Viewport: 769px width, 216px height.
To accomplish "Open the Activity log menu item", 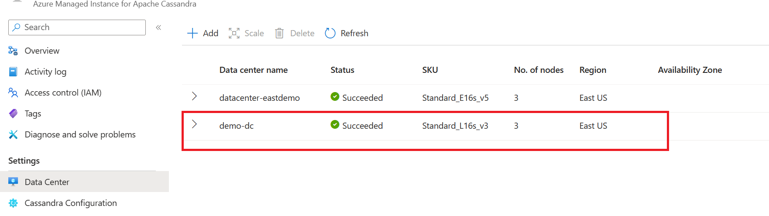I will tap(45, 72).
